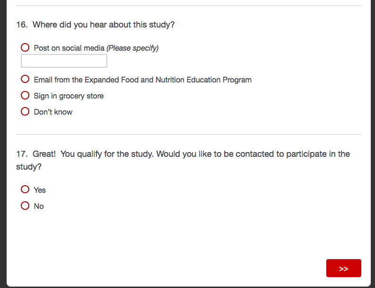Click the '16.' question number
375x288 pixels.
[x=22, y=25]
